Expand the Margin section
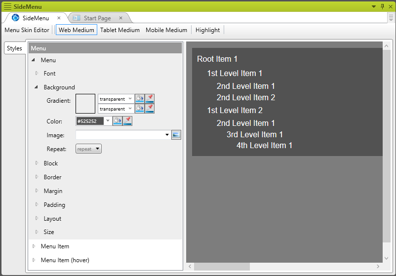Viewport: 396px width, 276px height. (37, 191)
